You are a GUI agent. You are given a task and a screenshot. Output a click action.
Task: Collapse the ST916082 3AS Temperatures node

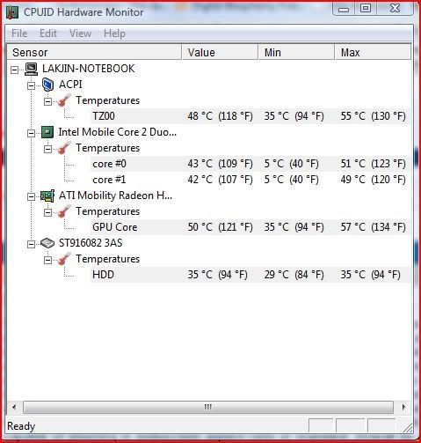(47, 260)
